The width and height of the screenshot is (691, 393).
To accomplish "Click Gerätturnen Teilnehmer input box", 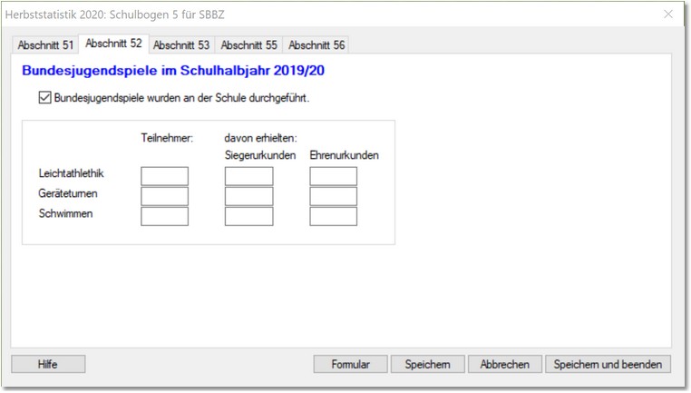I will (x=164, y=196).
